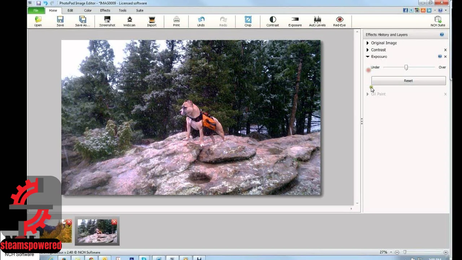
Task: Print the image with the Print icon
Action: point(176,22)
